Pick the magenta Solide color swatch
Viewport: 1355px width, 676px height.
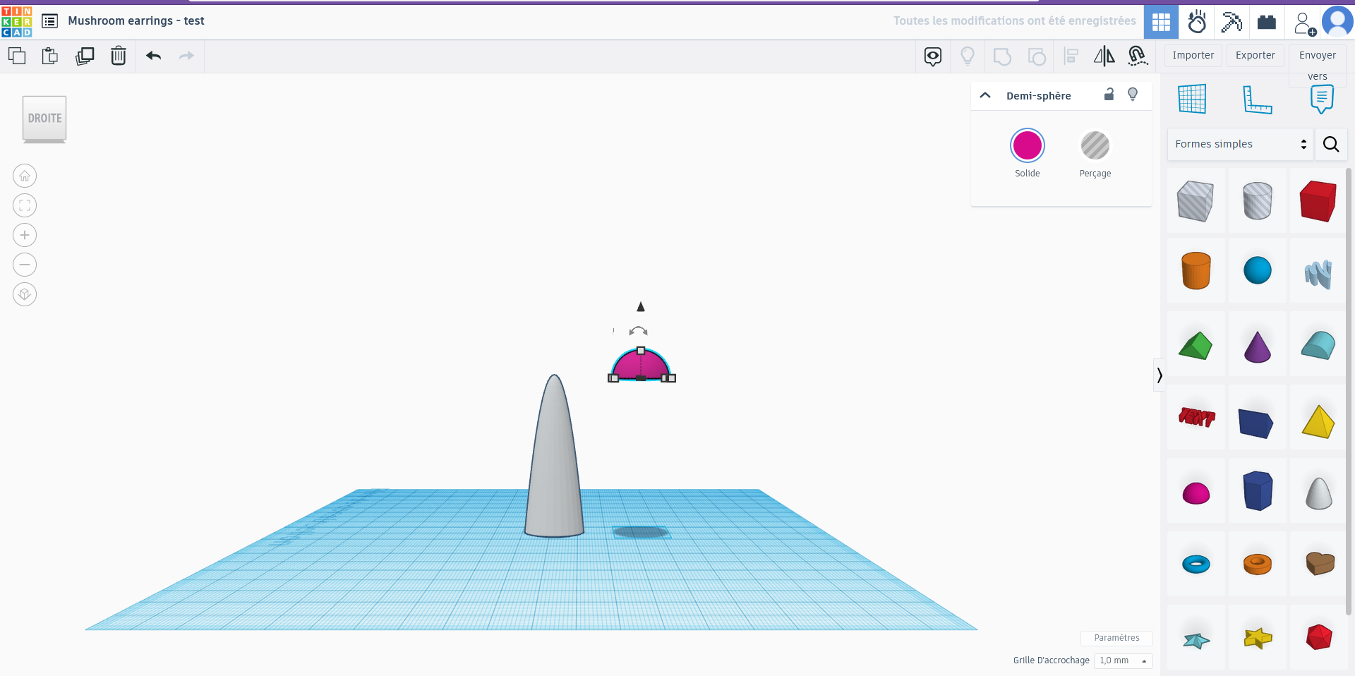[x=1028, y=145]
